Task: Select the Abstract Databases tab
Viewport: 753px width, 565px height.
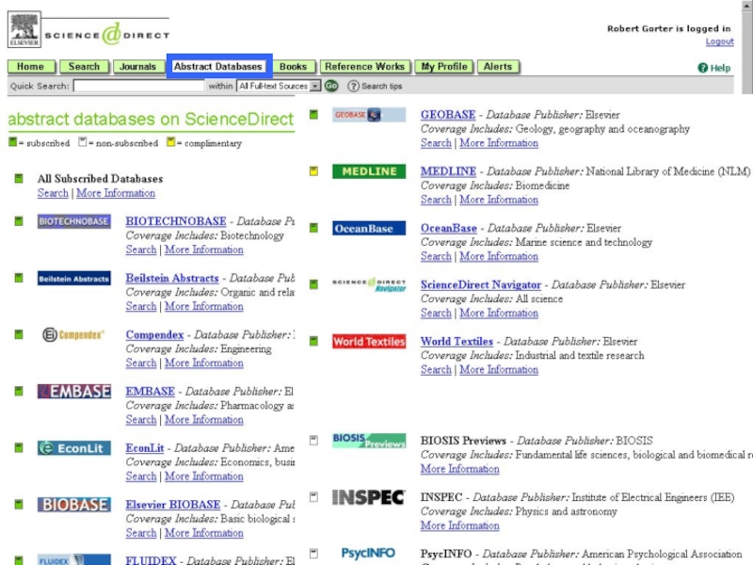Action: pos(218,66)
